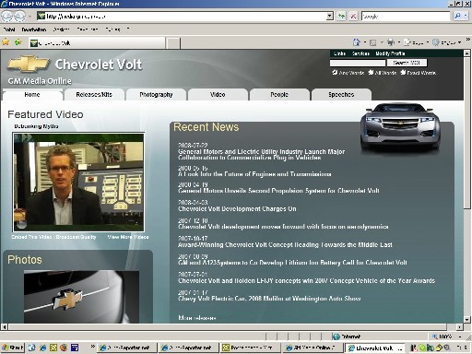
Task: Click the Search site button
Action: 407,63
